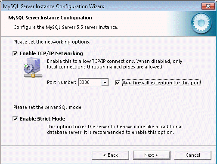Click 'Add firewall exception for this port' label
Viewport: 217px width, 164px height.
pos(161,83)
